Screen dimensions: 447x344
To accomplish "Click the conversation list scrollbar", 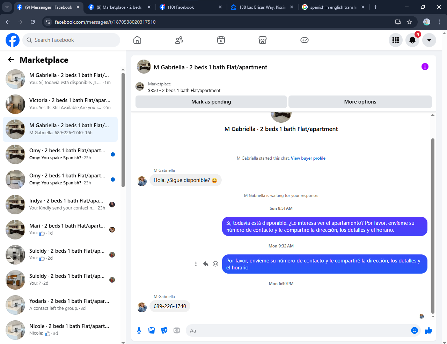I will point(123,130).
